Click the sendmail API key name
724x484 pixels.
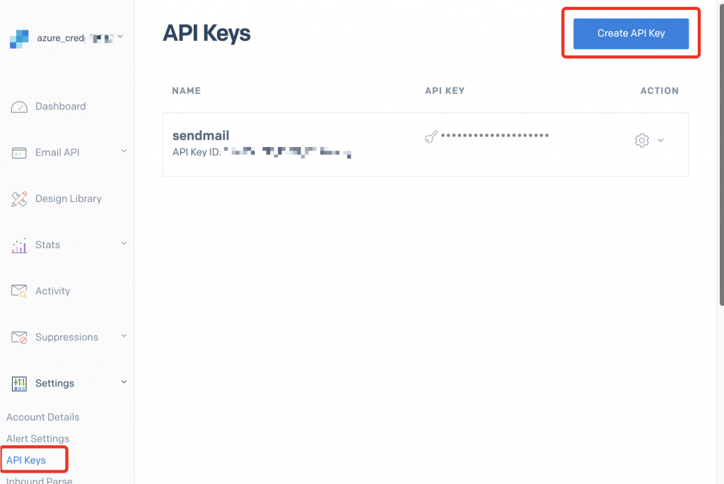point(201,136)
